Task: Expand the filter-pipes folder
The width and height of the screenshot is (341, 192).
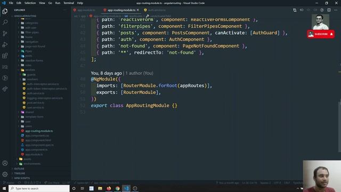Action: 32,32
